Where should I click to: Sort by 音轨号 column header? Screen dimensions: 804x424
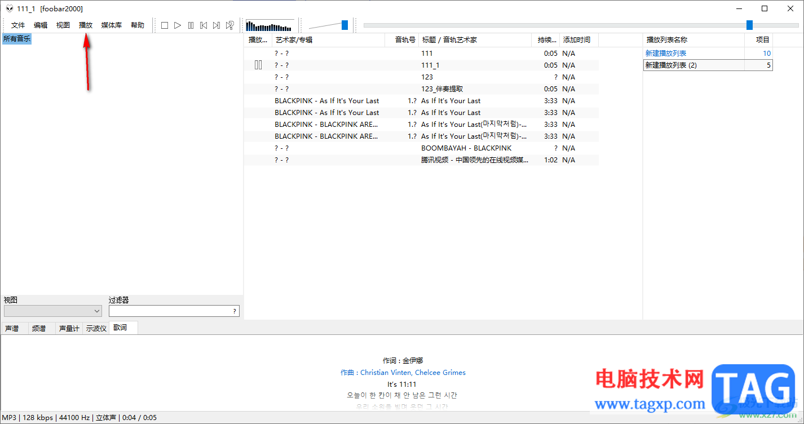click(402, 40)
